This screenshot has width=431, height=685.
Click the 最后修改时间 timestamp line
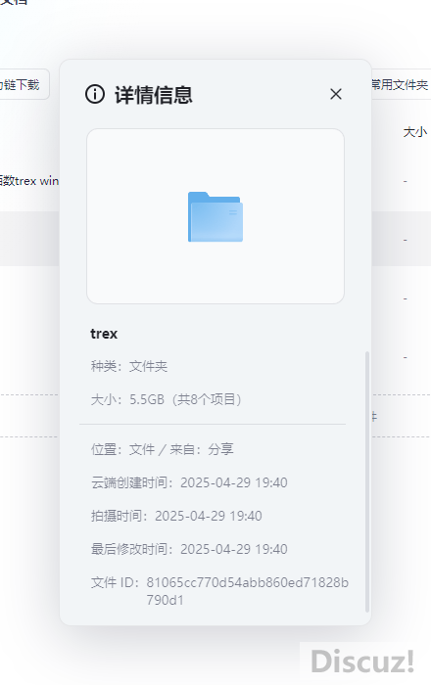(x=189, y=549)
